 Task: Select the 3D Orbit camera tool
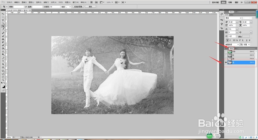(x=3, y=74)
